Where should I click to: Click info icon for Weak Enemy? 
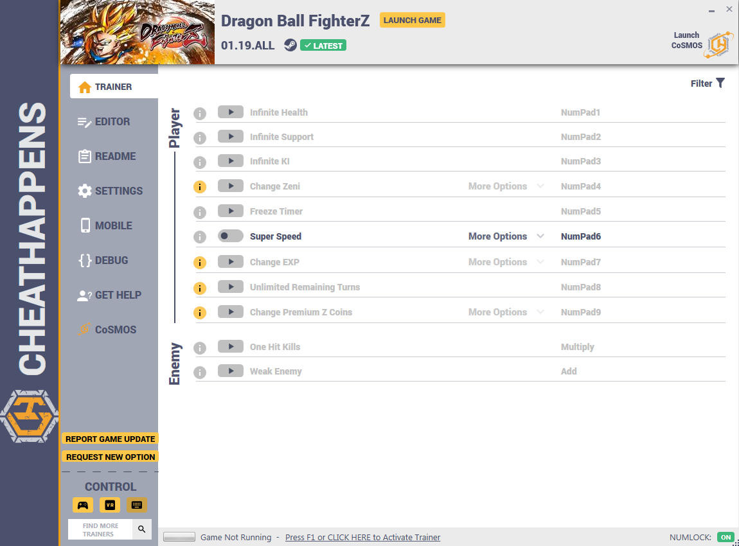point(200,373)
